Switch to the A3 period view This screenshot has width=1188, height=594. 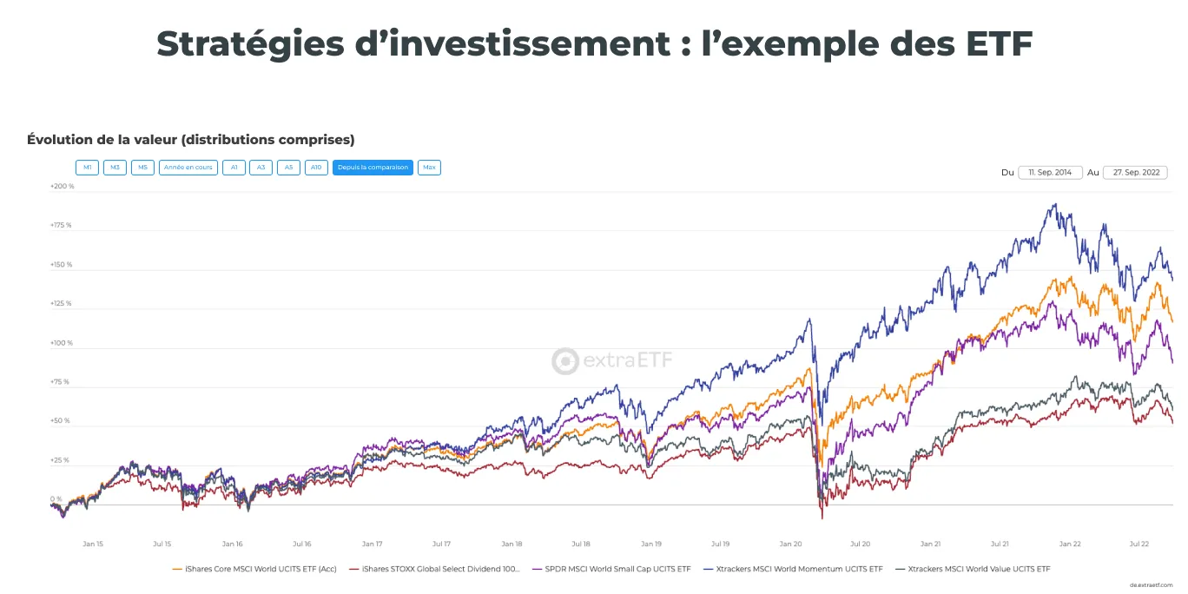pos(261,167)
